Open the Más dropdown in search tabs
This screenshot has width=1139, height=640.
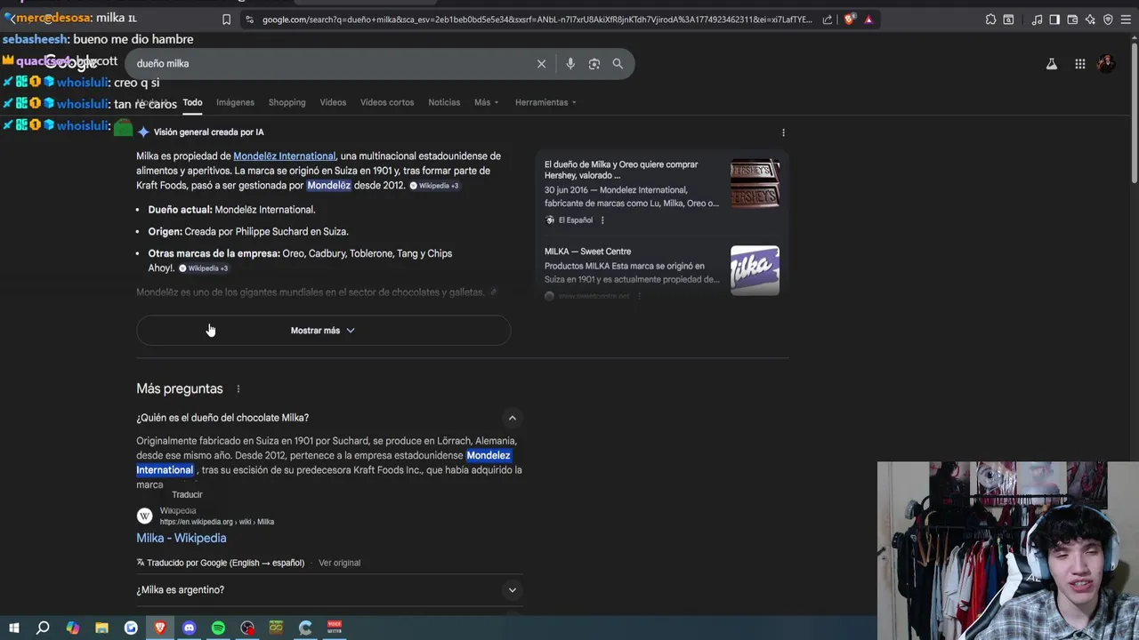[486, 102]
